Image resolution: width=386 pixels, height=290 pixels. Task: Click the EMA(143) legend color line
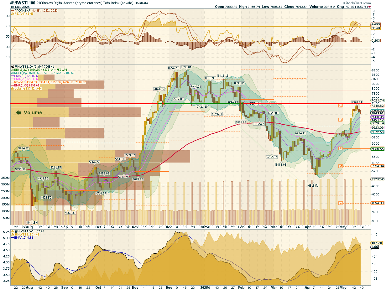12,85
